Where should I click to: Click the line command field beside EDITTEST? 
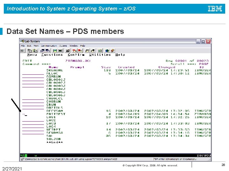coord(33,114)
